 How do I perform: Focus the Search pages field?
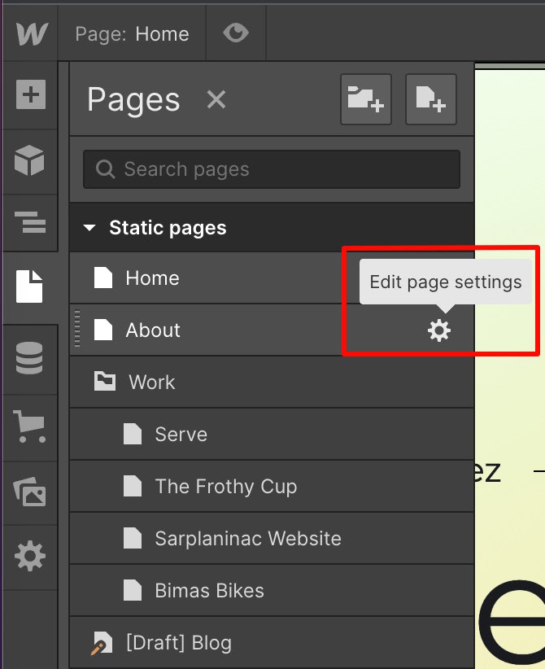(x=272, y=169)
